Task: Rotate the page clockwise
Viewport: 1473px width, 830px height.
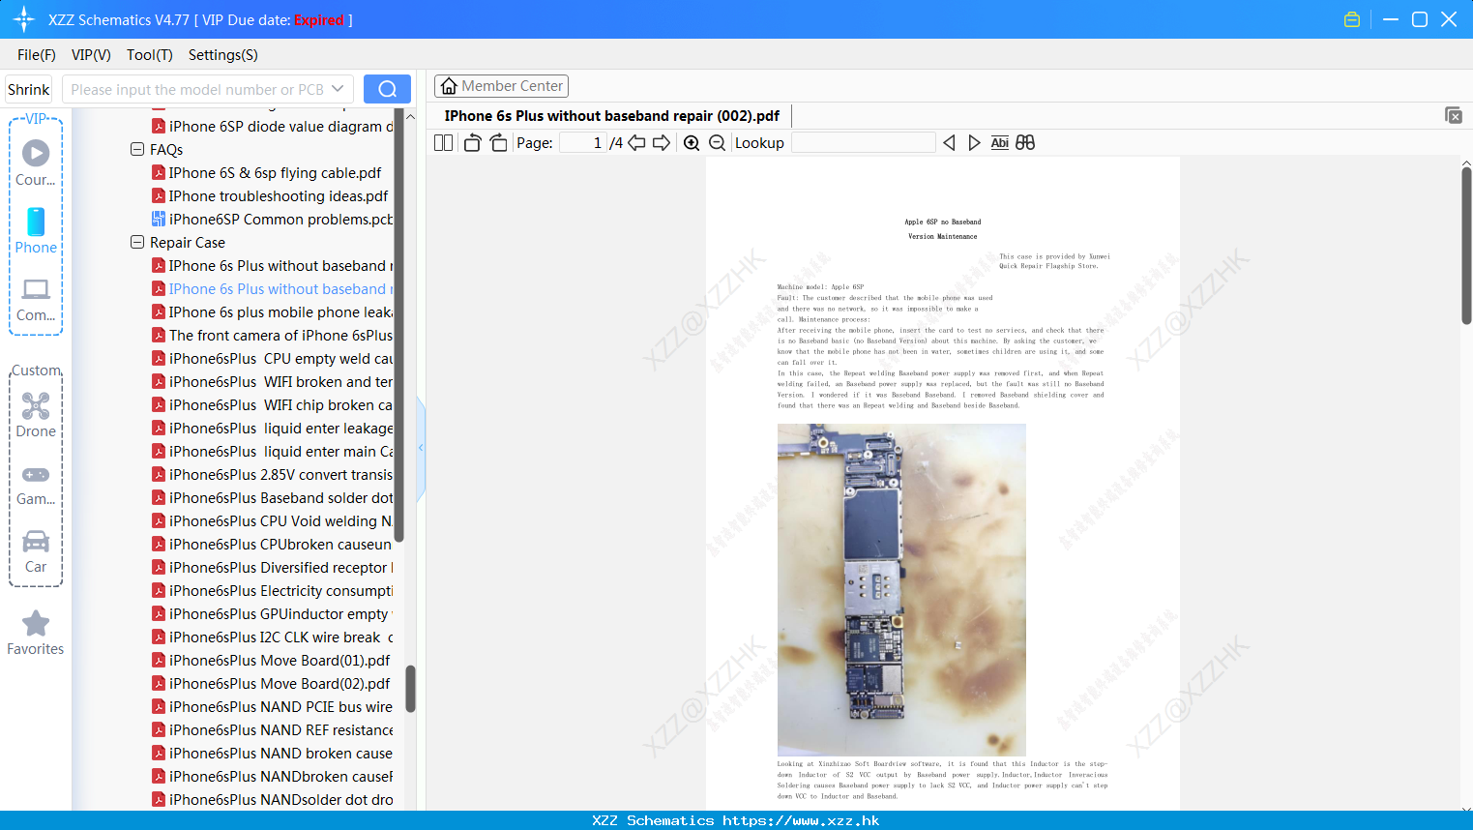Action: coord(498,143)
